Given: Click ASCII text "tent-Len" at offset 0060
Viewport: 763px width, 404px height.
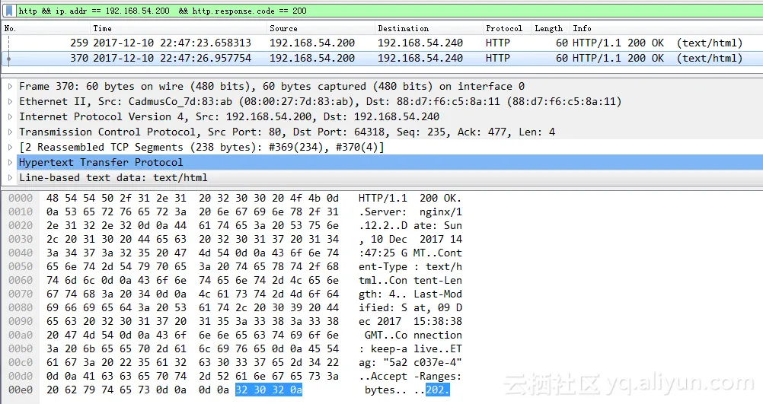Looking at the screenshot, I should tap(438, 281).
